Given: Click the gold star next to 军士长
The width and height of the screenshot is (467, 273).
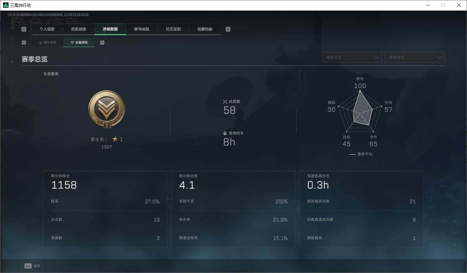Looking at the screenshot, I should pyautogui.click(x=115, y=139).
